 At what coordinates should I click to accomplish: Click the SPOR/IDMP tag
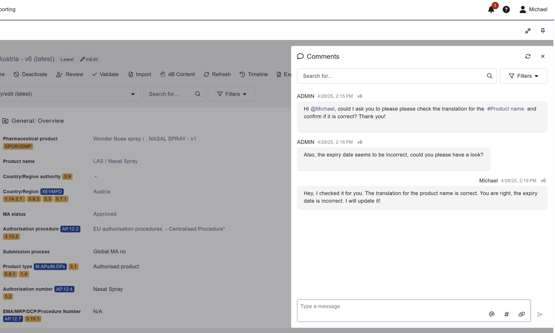(18, 146)
